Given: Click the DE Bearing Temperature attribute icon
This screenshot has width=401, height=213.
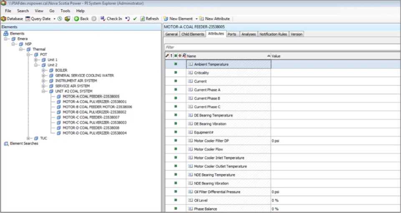Looking at the screenshot, I should point(190,115).
